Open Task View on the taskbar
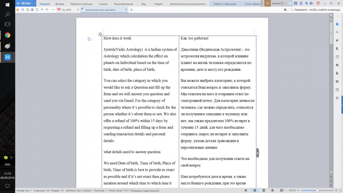The width and height of the screenshot is (343, 193). [7, 24]
